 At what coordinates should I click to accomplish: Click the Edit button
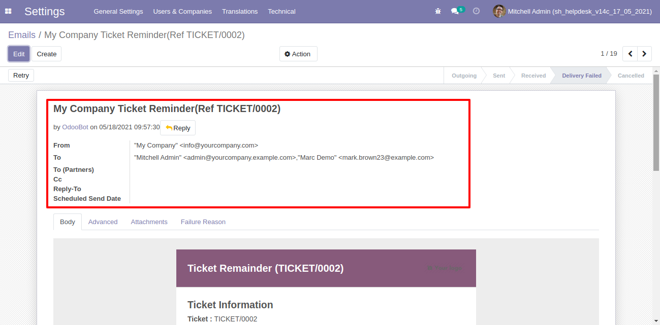point(19,54)
